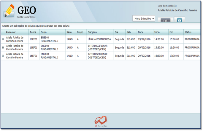Select the 17:30:00 end time cell
The width and height of the screenshot is (203, 131).
coord(176,56)
